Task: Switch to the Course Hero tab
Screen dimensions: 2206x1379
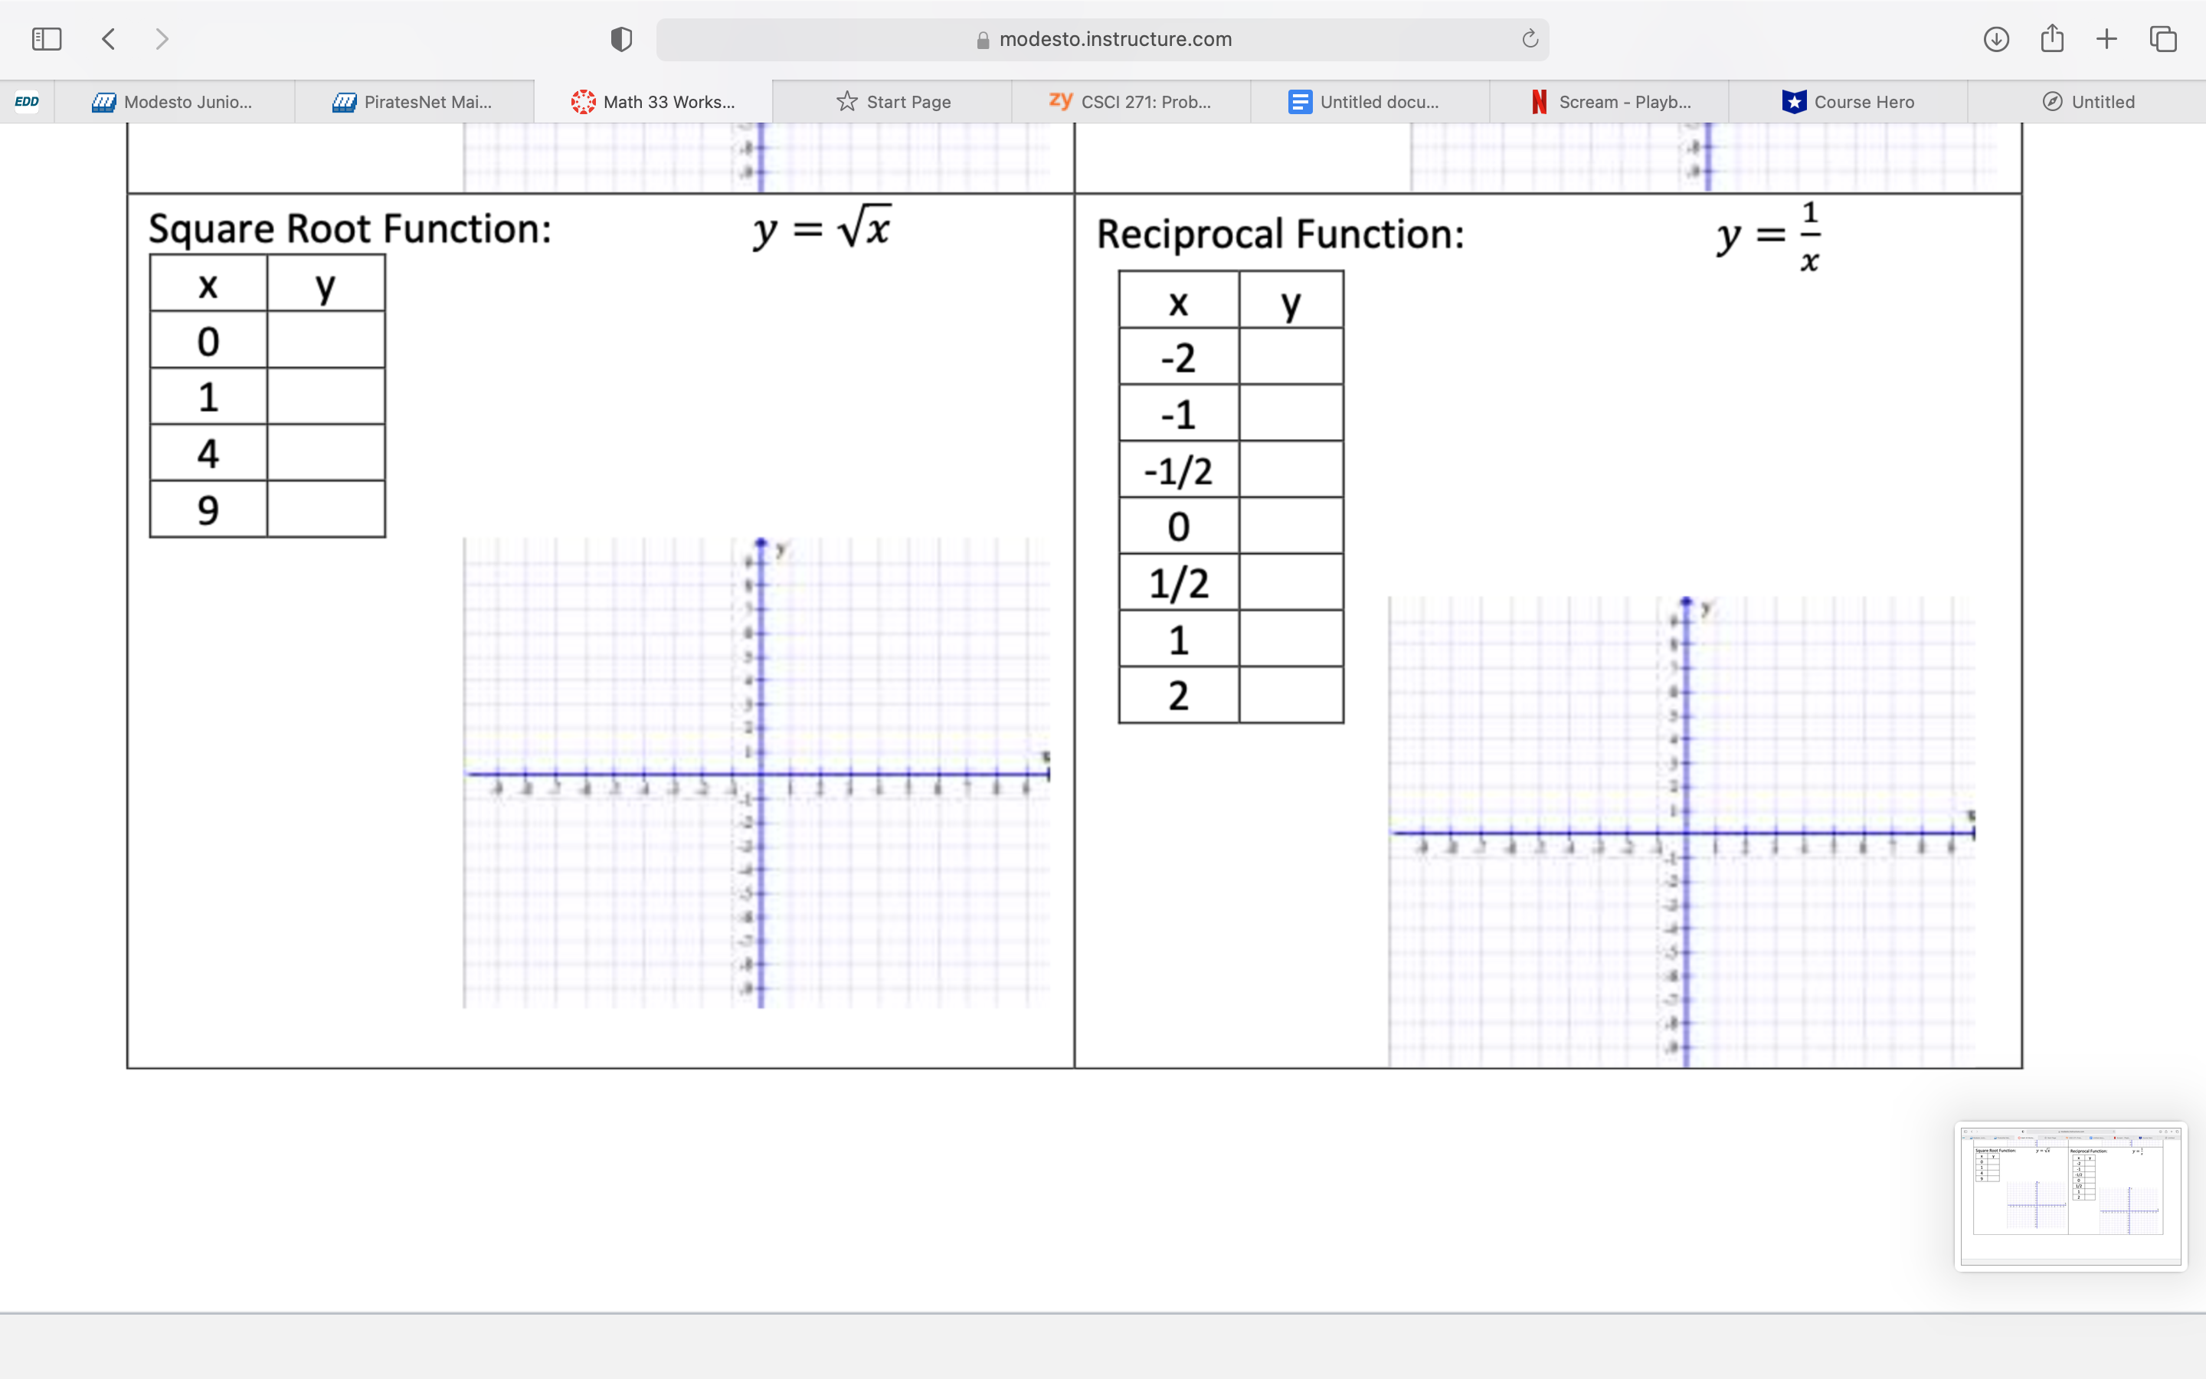Action: pyautogui.click(x=1848, y=102)
